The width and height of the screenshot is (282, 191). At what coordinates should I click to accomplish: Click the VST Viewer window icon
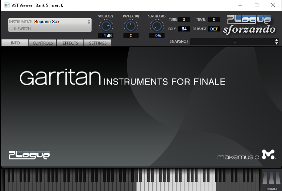pos(7,5)
